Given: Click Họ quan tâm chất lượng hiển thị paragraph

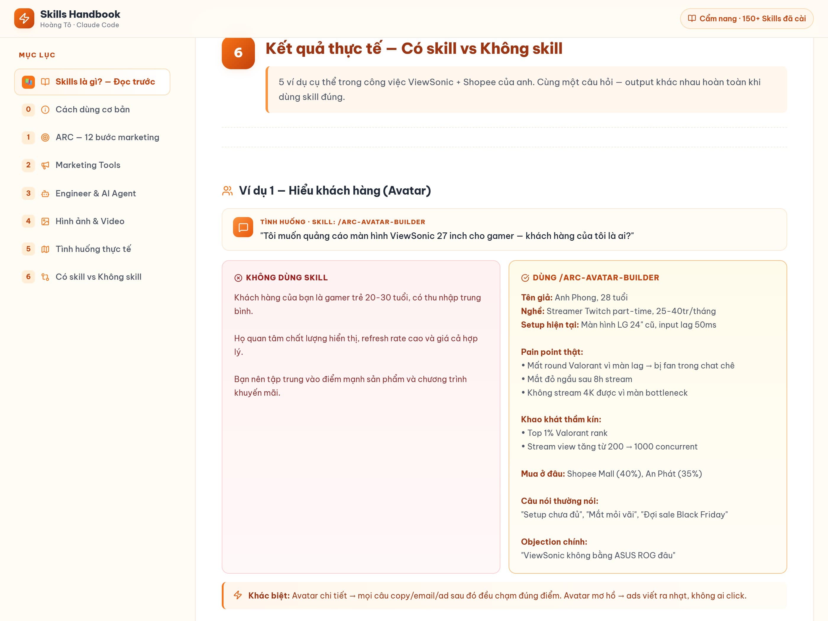Looking at the screenshot, I should click(356, 345).
